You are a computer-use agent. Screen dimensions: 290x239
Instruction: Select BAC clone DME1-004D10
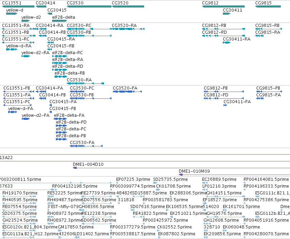pyautogui.click(x=181, y=168)
